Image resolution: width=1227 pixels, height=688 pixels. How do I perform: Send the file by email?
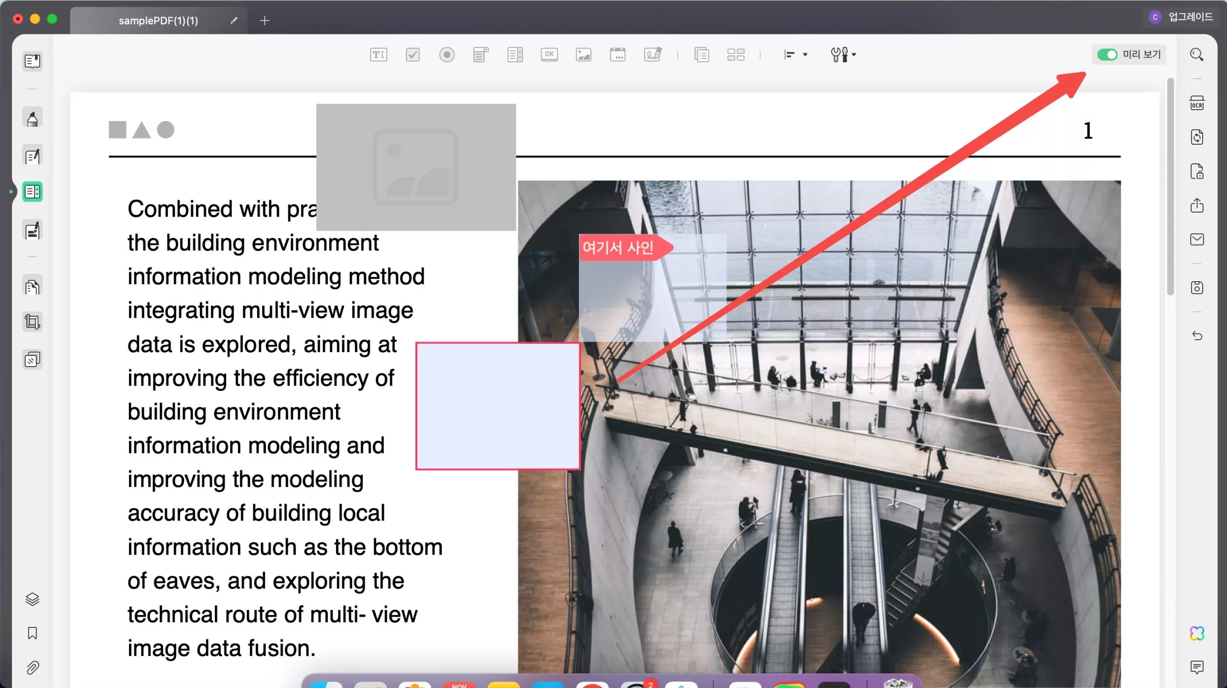(x=1197, y=239)
